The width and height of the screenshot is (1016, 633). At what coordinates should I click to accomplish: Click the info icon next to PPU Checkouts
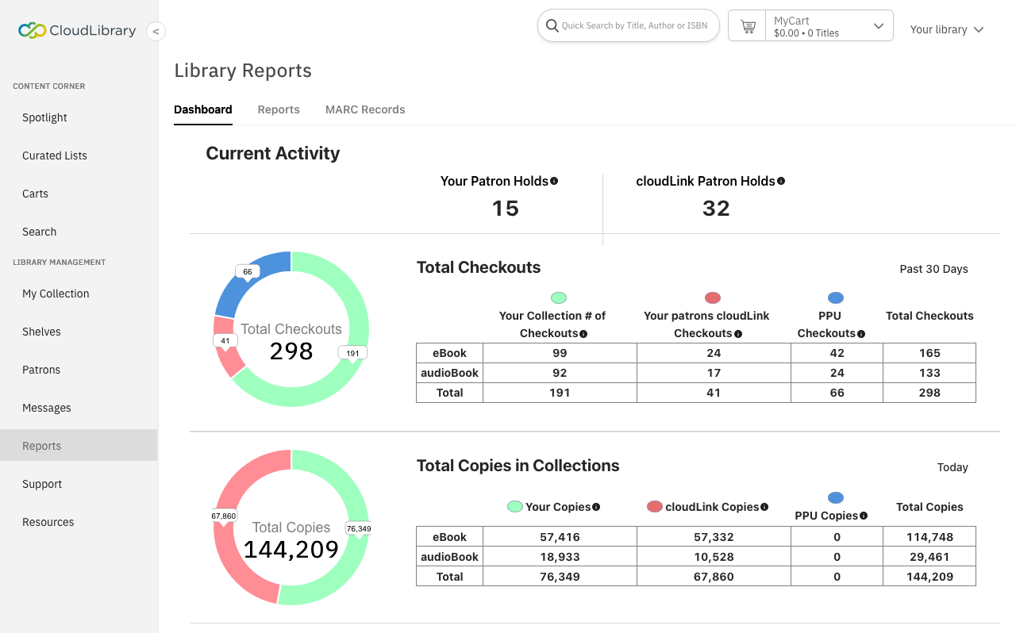click(x=863, y=333)
